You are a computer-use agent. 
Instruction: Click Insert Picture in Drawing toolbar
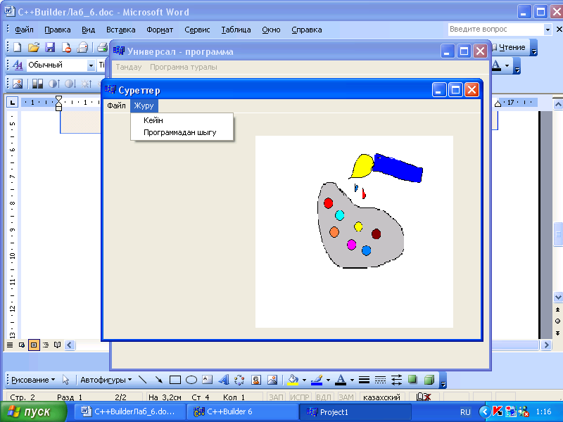[272, 380]
